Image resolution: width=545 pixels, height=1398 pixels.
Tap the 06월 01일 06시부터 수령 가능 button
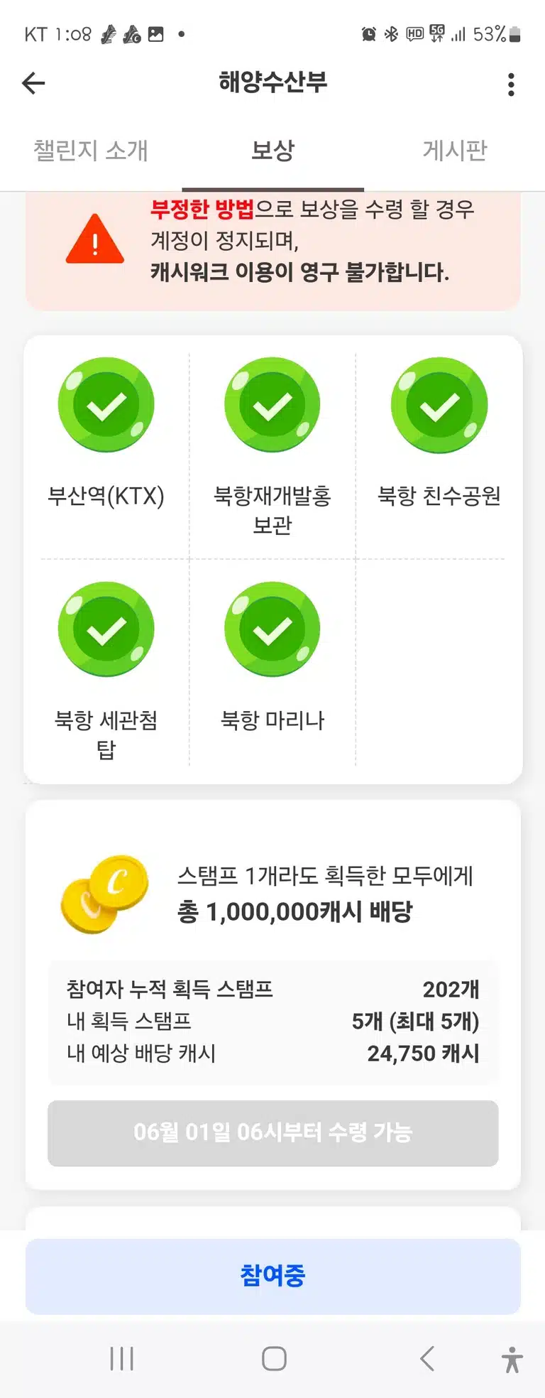273,1133
